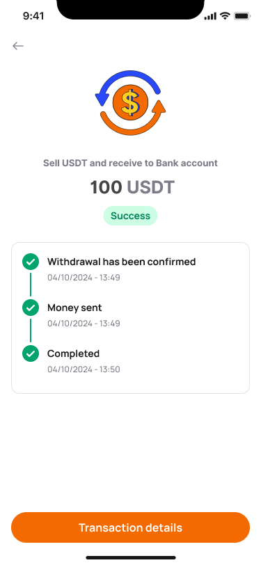Image resolution: width=261 pixels, height=565 pixels.
Task: Tap the battery icon in status bar
Action: (x=242, y=16)
